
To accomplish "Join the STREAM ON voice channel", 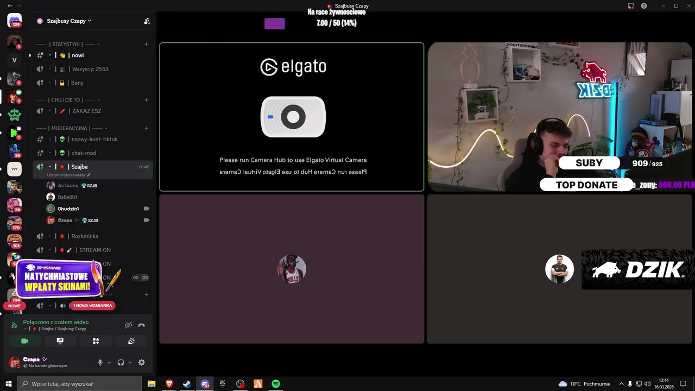I will (93, 250).
